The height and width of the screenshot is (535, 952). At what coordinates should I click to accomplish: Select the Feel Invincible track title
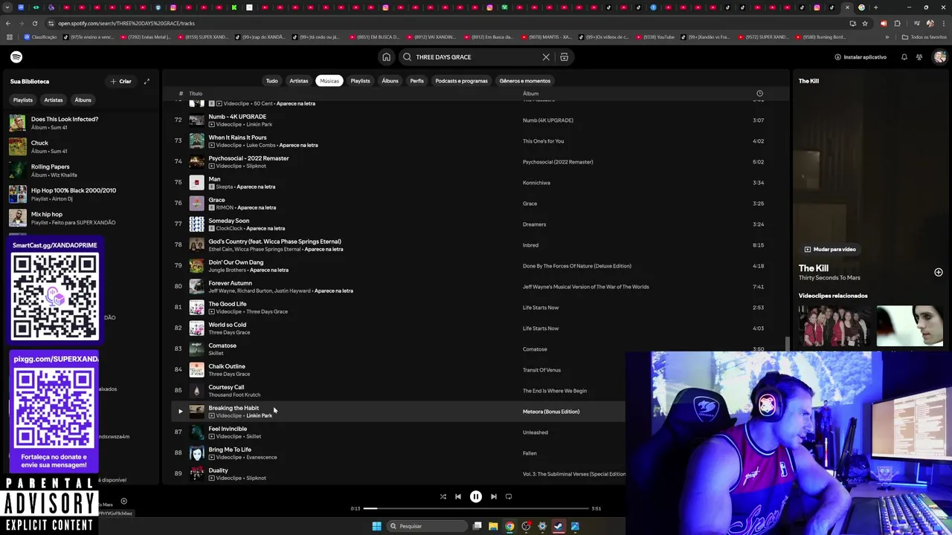point(228,429)
